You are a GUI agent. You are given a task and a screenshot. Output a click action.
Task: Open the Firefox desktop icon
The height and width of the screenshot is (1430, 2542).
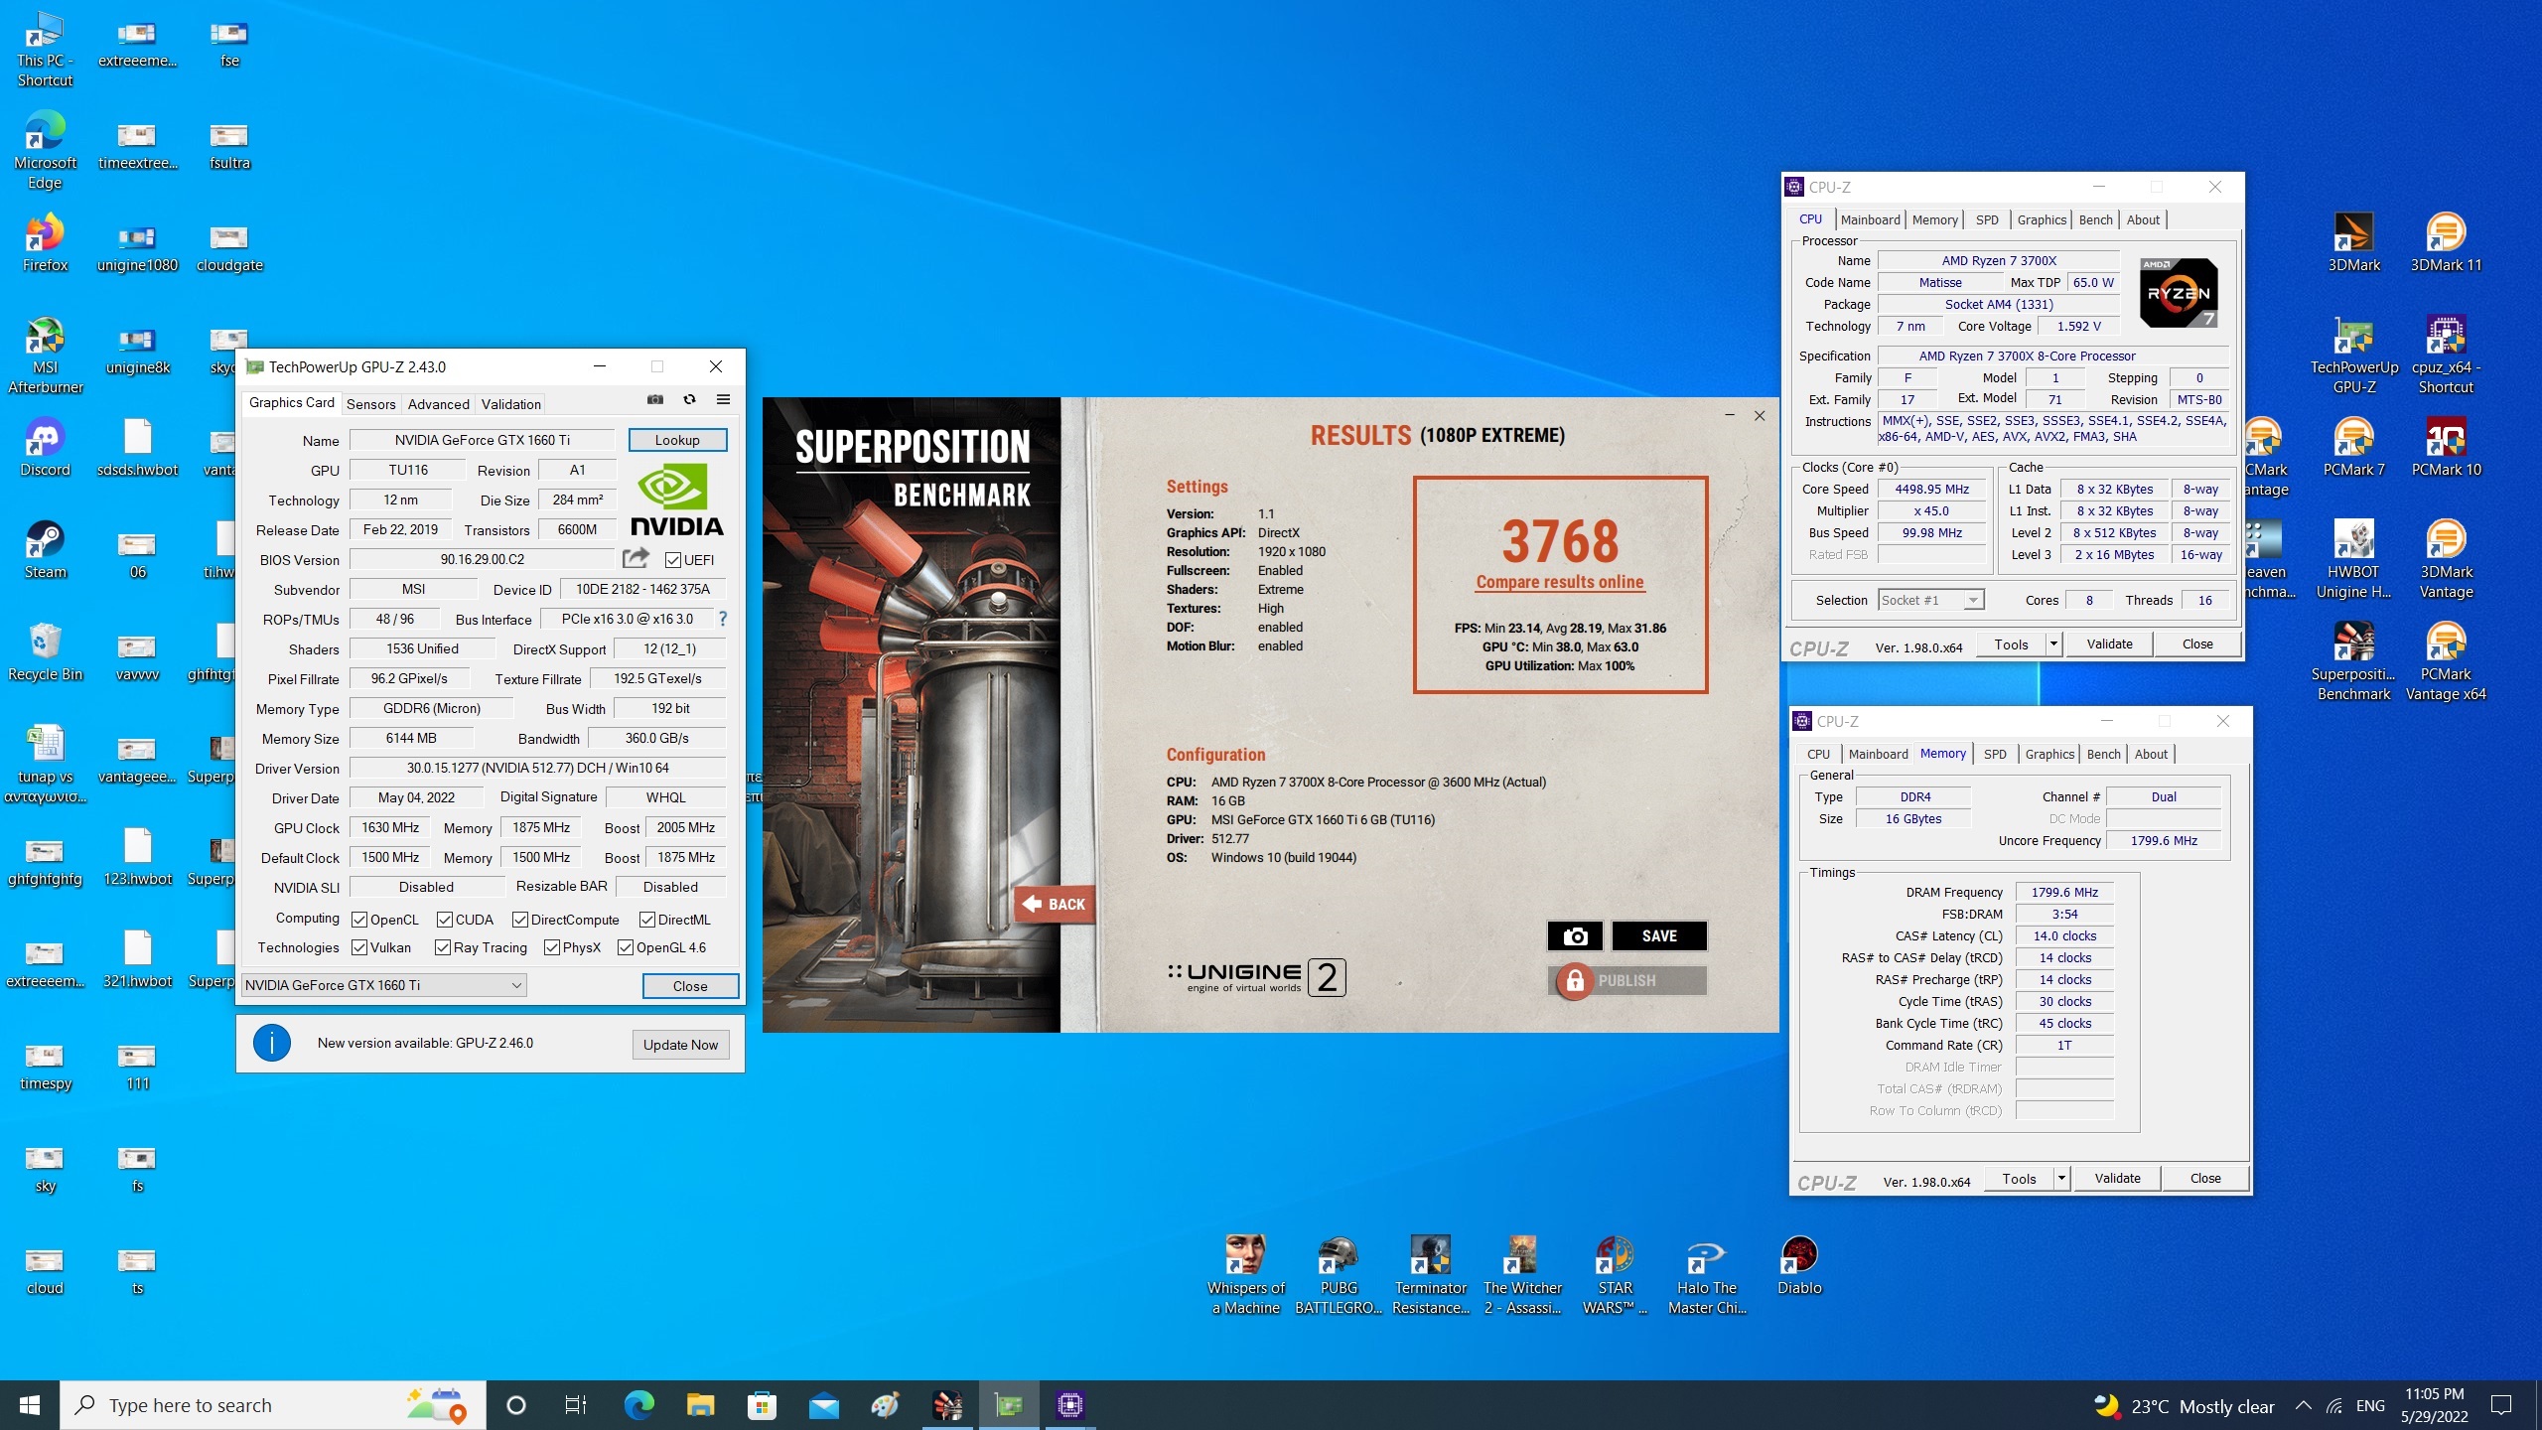(x=45, y=243)
